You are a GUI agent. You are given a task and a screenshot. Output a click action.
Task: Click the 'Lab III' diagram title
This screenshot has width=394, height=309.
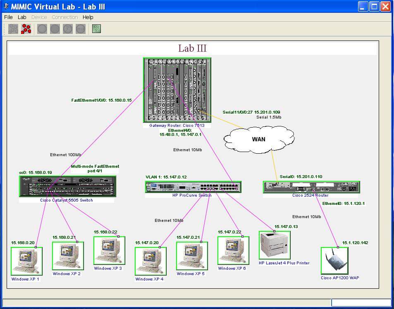point(193,48)
